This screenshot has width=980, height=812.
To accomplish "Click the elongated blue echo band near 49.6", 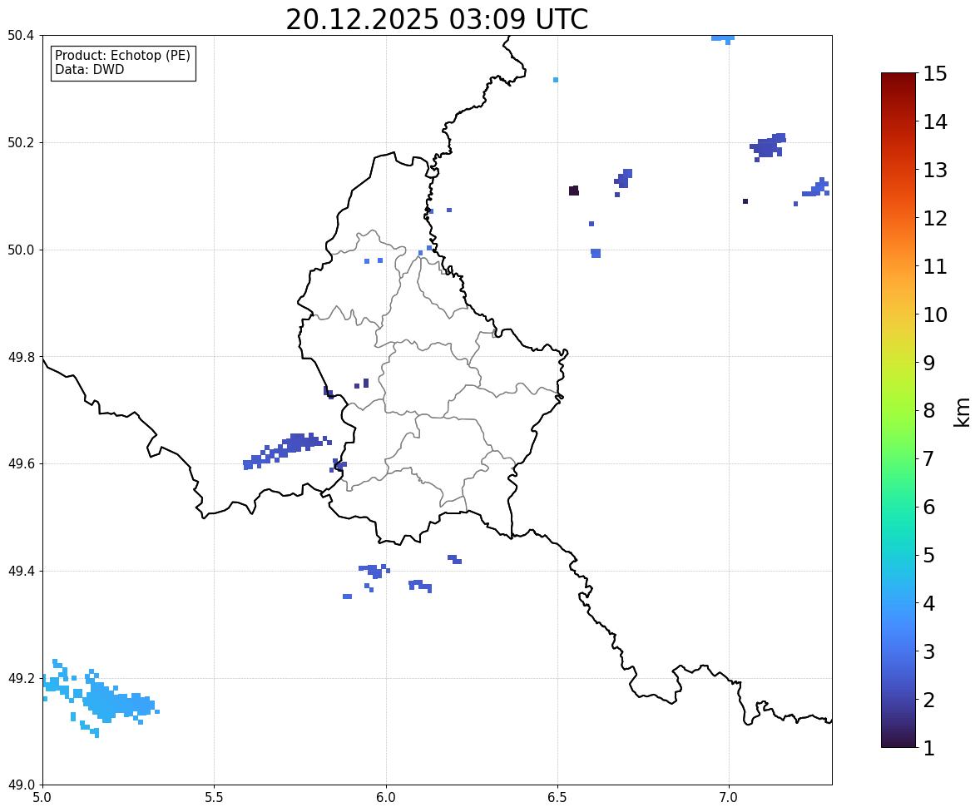I will coord(288,449).
